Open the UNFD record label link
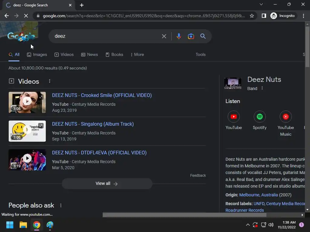 (259, 204)
